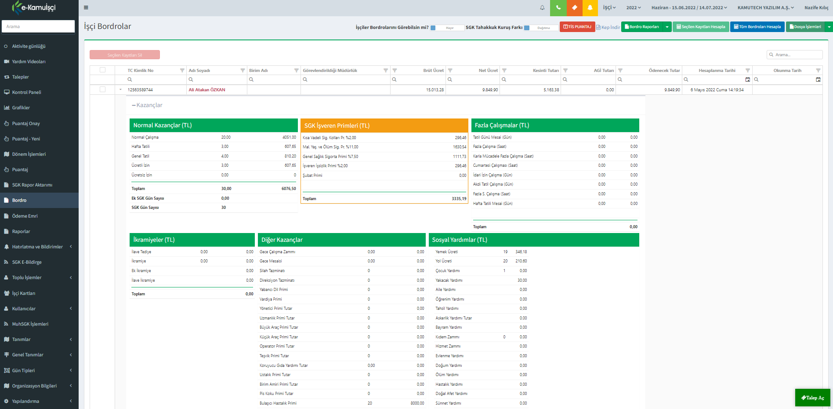Check the Ali Atakan ÖZKAN row checkbox
This screenshot has height=409, width=833.
pyautogui.click(x=102, y=90)
